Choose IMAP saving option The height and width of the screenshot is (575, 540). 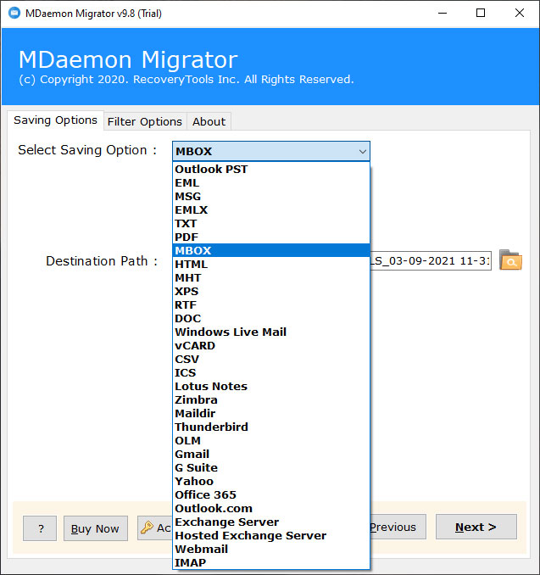(x=271, y=562)
